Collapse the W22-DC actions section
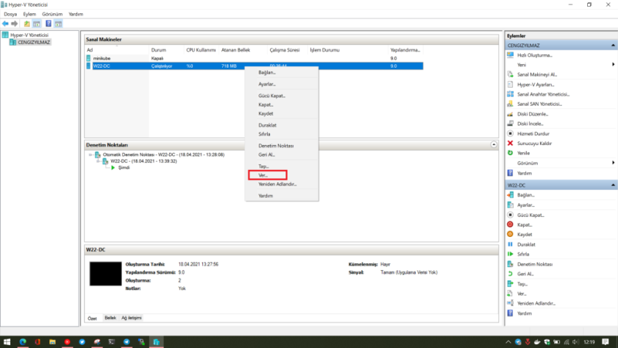Image resolution: width=618 pixels, height=348 pixels. point(612,185)
